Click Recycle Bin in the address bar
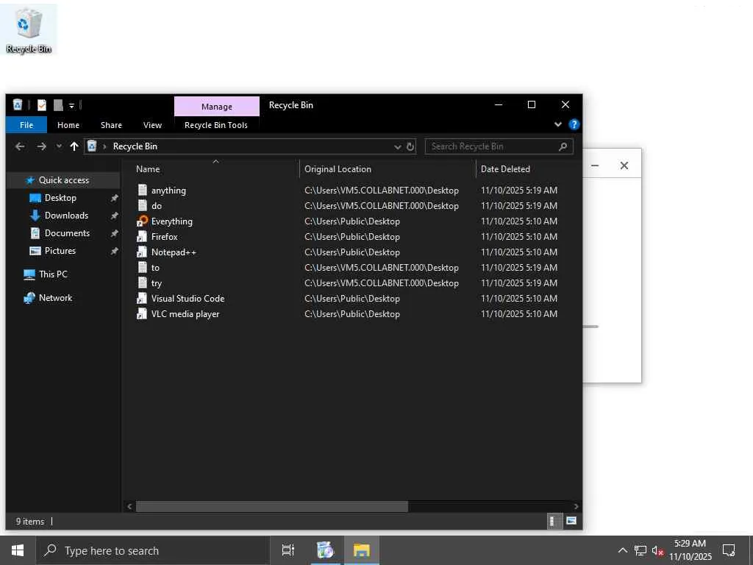 pyautogui.click(x=135, y=146)
